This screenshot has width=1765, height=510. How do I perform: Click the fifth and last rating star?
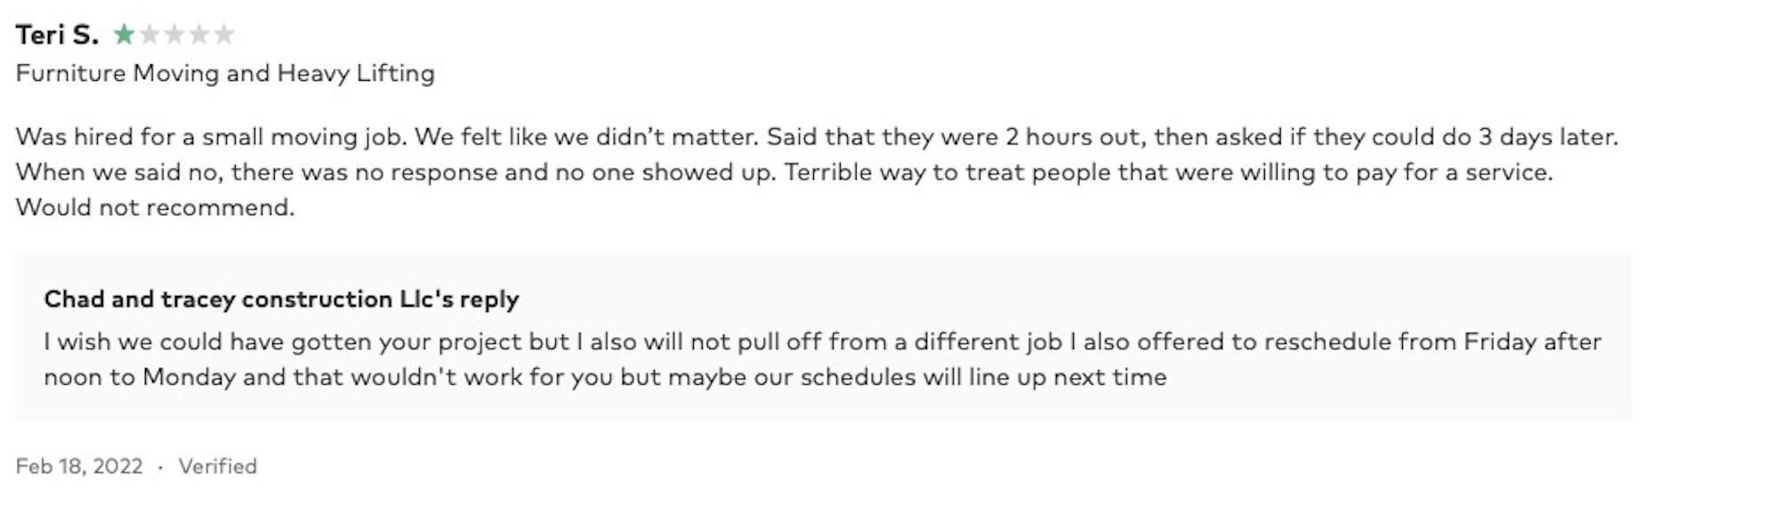pos(224,35)
